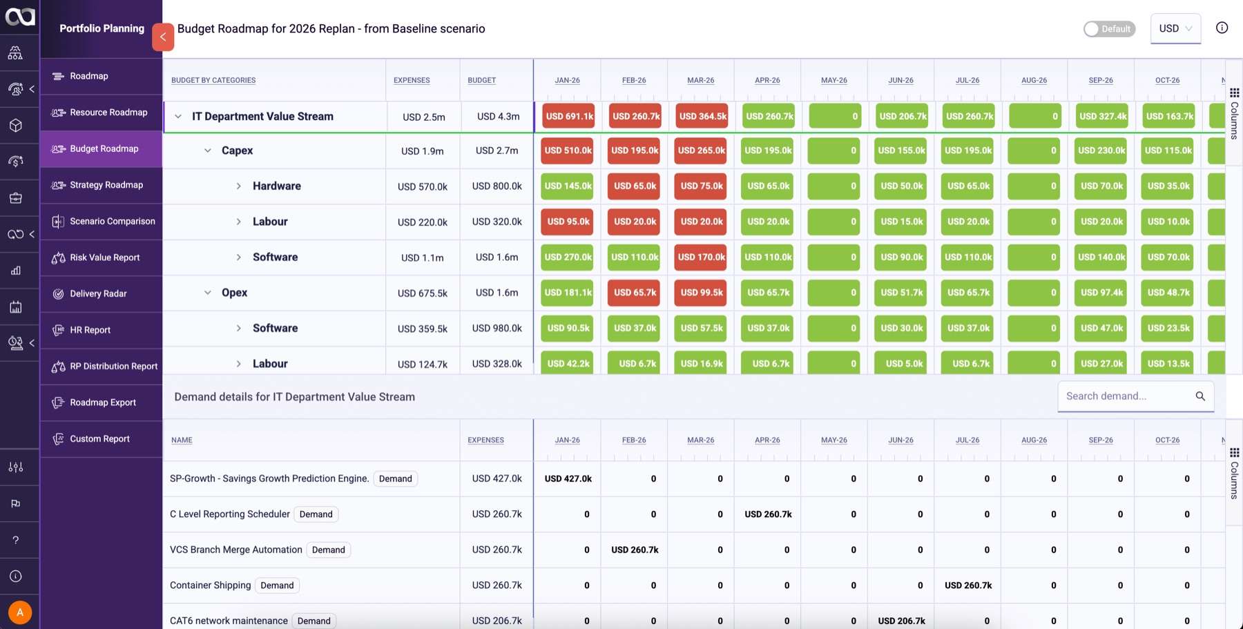Collapse the IT Department Value Stream row

pyautogui.click(x=178, y=117)
